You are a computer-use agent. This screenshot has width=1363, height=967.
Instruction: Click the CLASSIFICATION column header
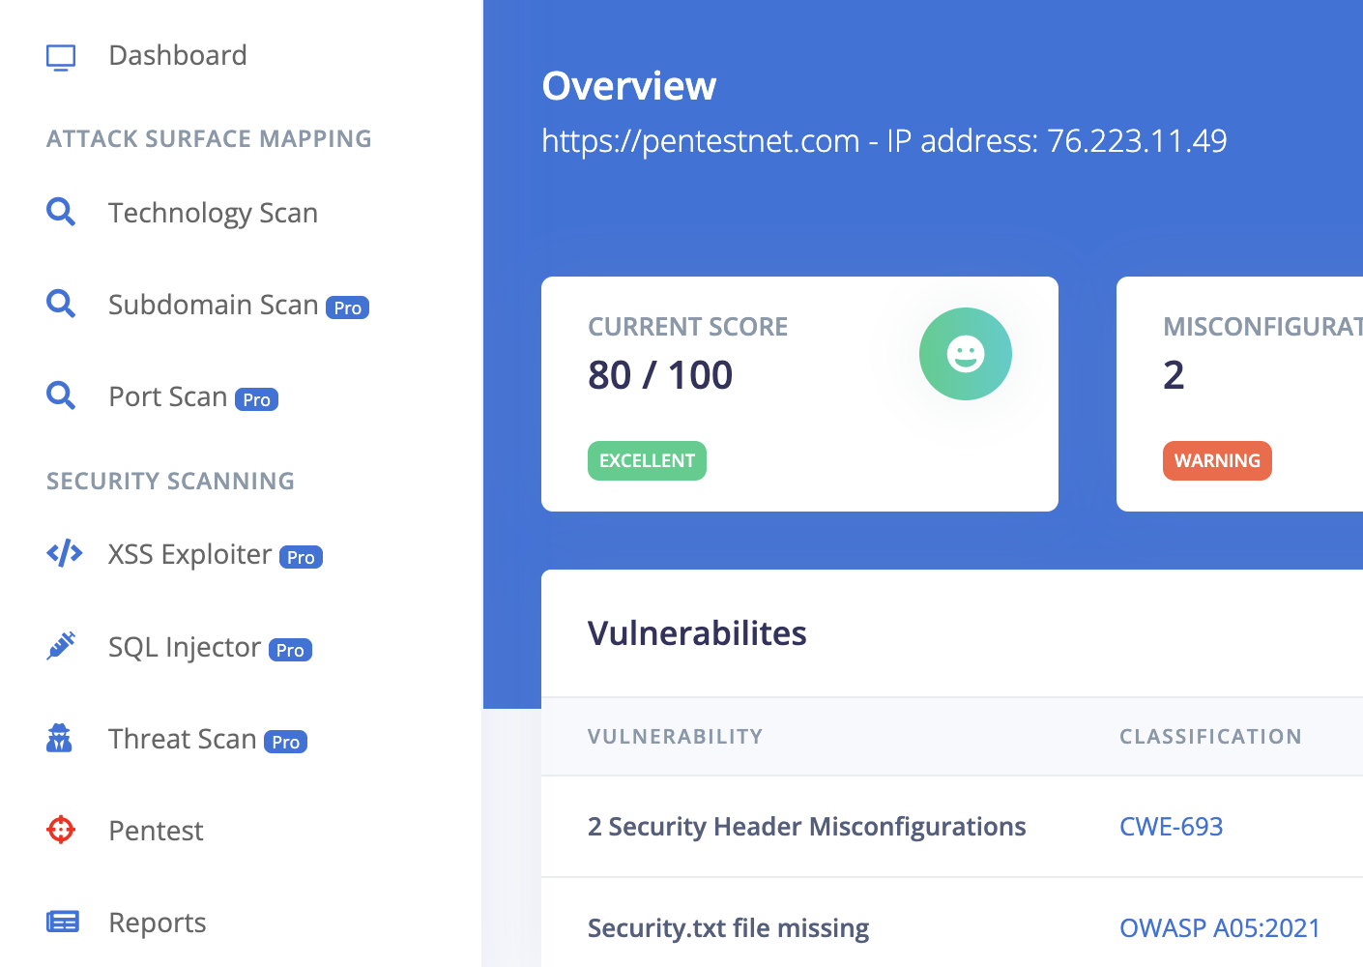[1210, 737]
